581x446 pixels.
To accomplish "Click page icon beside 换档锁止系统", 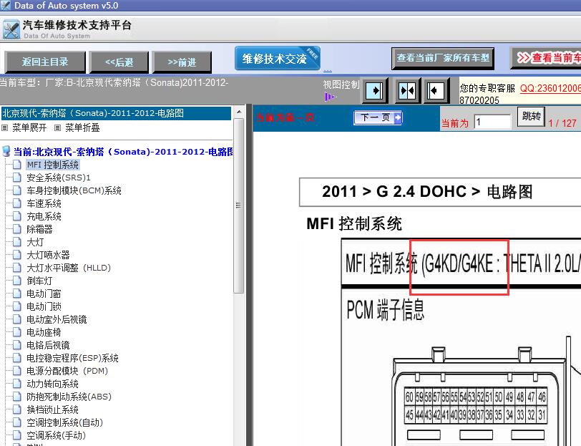I will [x=16, y=409].
